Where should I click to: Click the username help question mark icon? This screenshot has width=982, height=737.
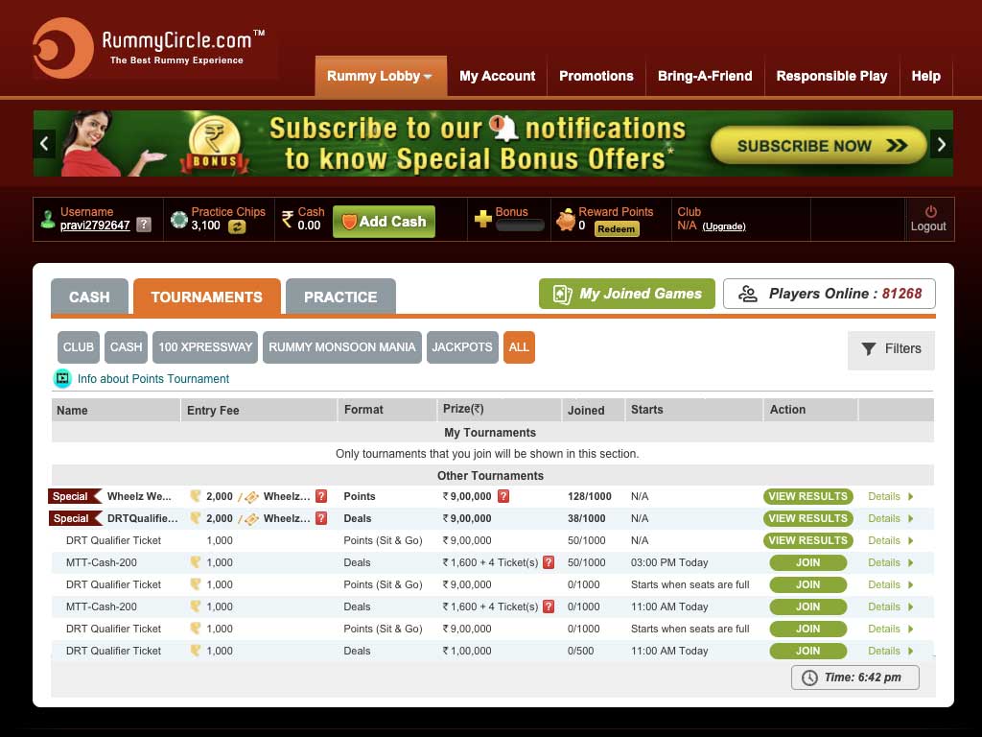coord(144,225)
